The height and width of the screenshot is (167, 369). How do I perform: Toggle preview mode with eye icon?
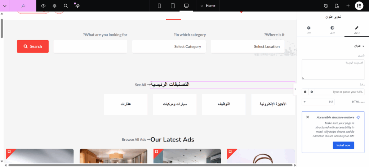[x=43, y=6]
